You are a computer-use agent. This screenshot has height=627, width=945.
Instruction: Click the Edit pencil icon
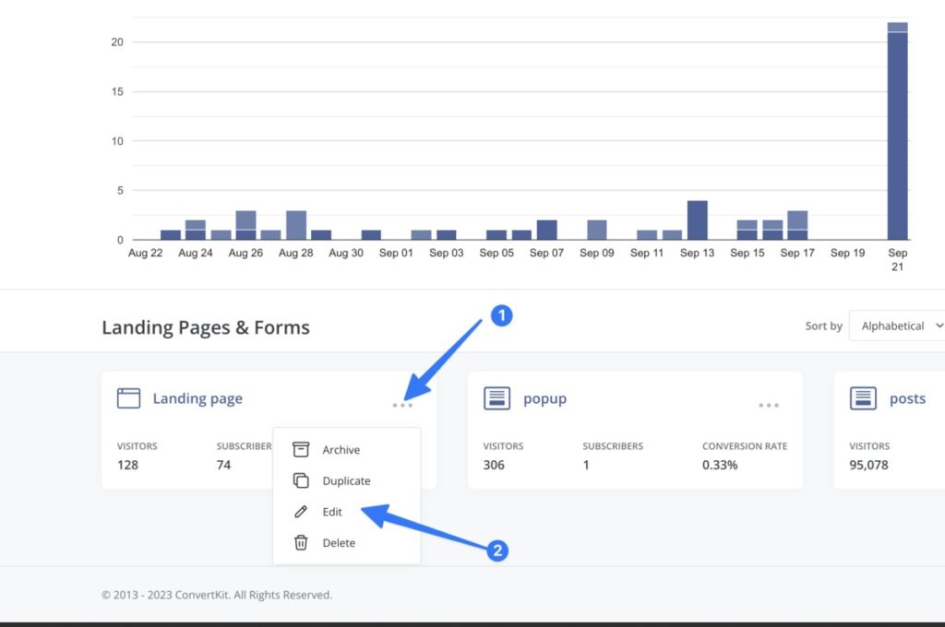[x=301, y=512]
